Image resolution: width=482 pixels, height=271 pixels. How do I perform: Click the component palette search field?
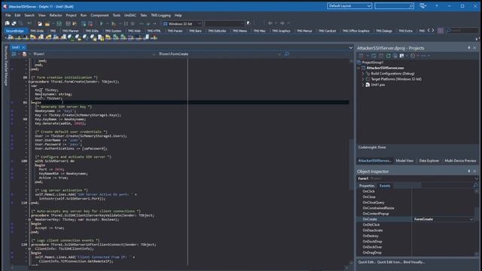tap(462, 30)
